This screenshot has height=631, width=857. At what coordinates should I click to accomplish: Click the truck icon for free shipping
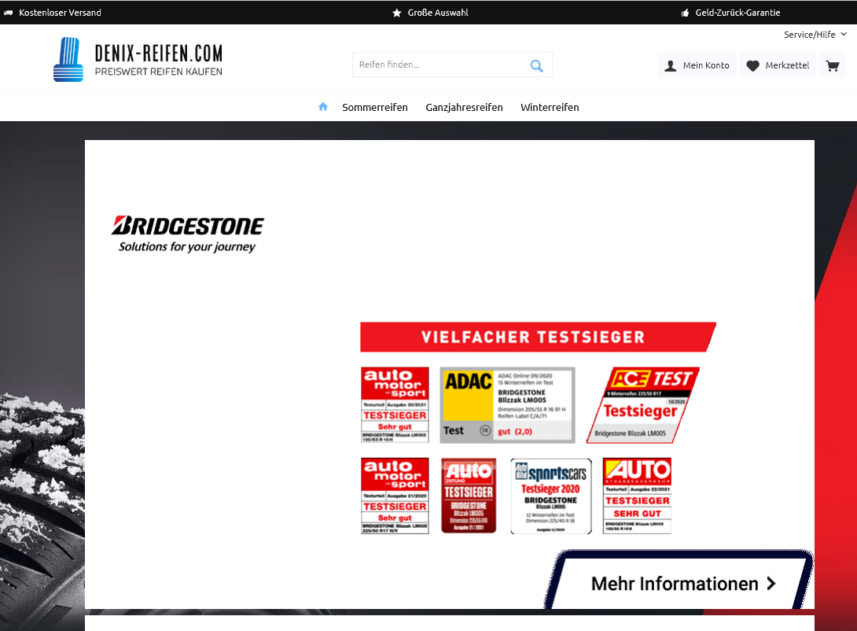click(8, 13)
